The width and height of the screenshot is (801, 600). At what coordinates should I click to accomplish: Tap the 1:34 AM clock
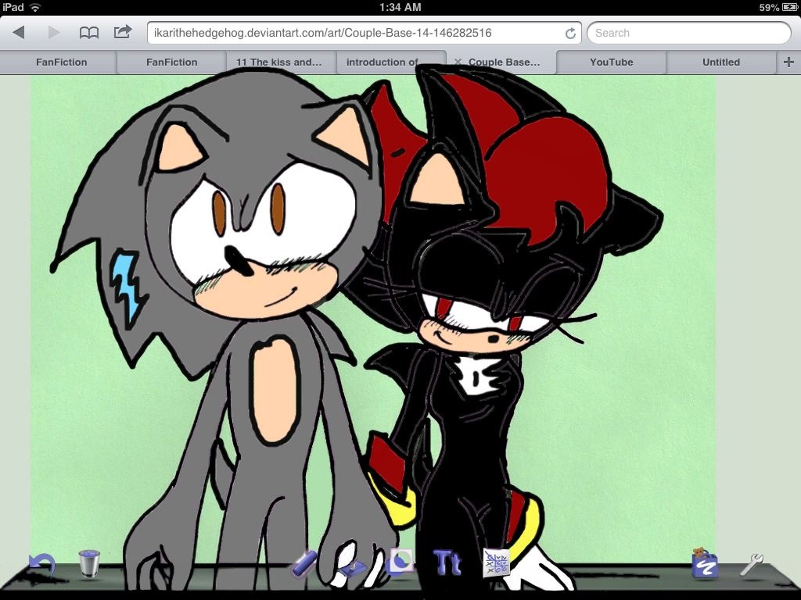[x=400, y=7]
